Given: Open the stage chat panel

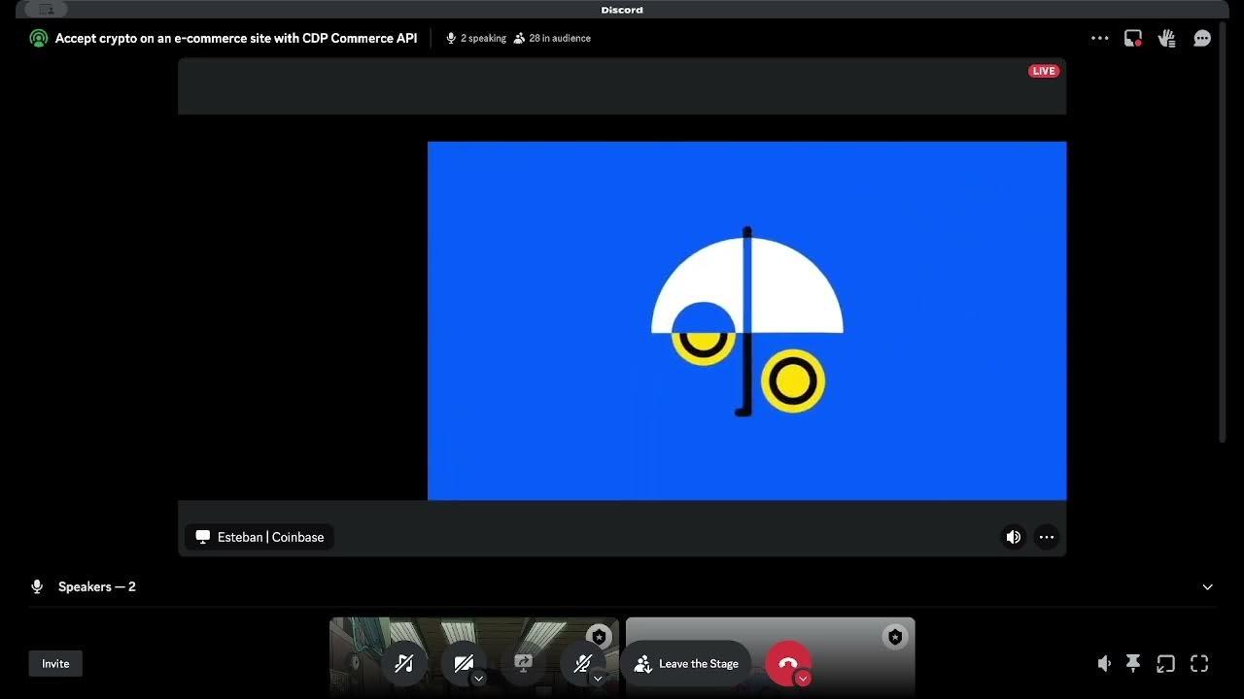Looking at the screenshot, I should click(x=1202, y=38).
